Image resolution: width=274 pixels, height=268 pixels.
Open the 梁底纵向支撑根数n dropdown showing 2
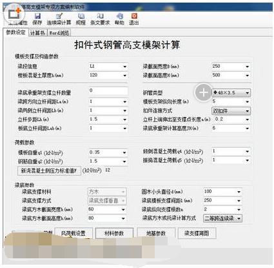pos(222,209)
